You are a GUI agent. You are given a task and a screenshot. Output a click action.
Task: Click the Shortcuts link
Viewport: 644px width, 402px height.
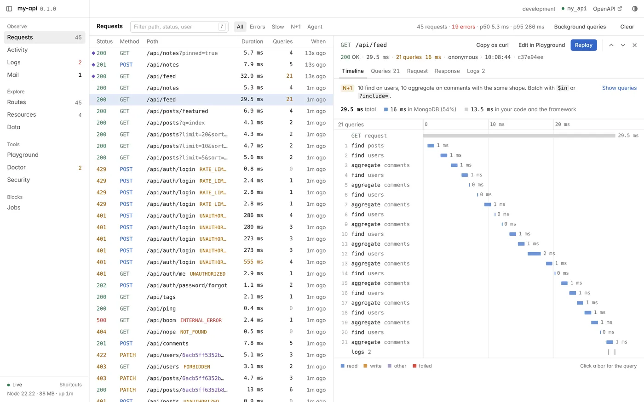coord(70,385)
